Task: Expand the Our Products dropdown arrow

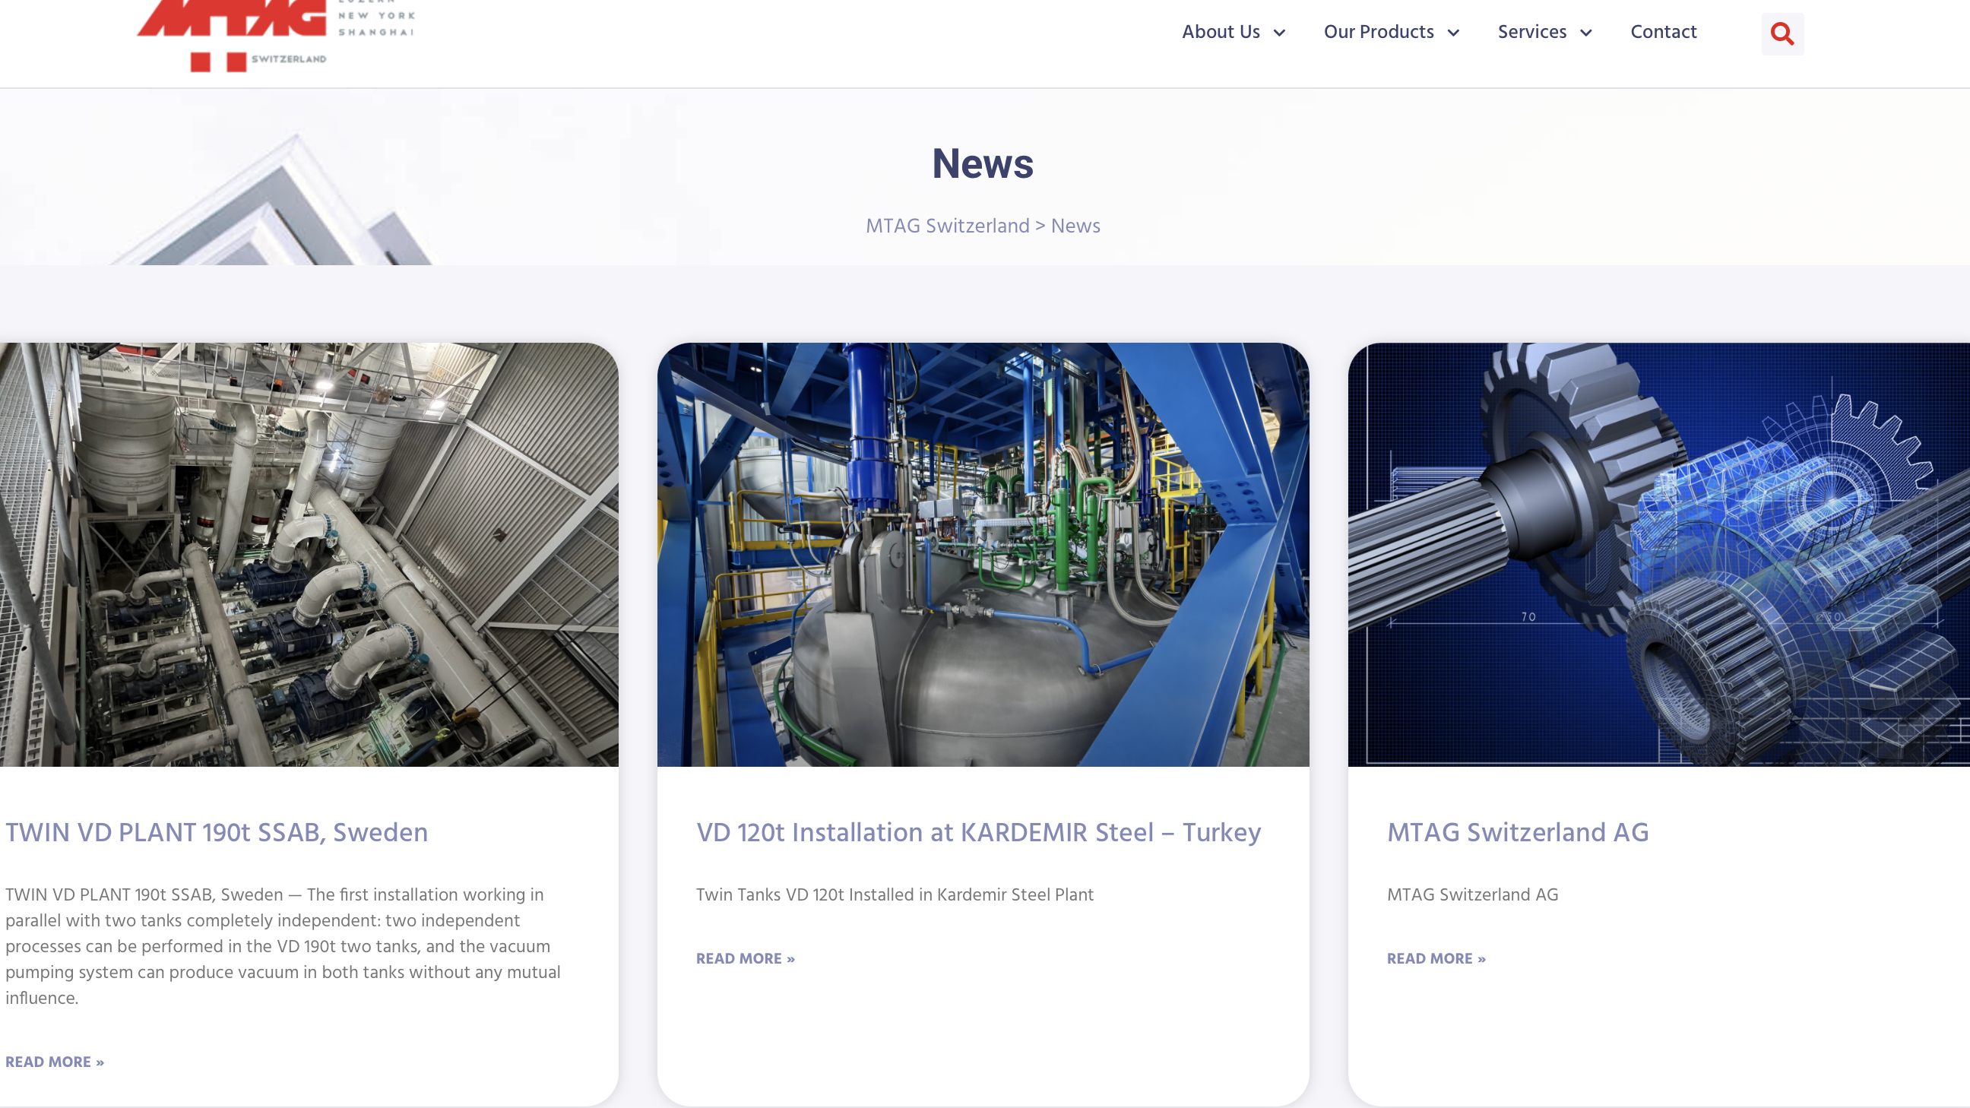Action: [1454, 33]
